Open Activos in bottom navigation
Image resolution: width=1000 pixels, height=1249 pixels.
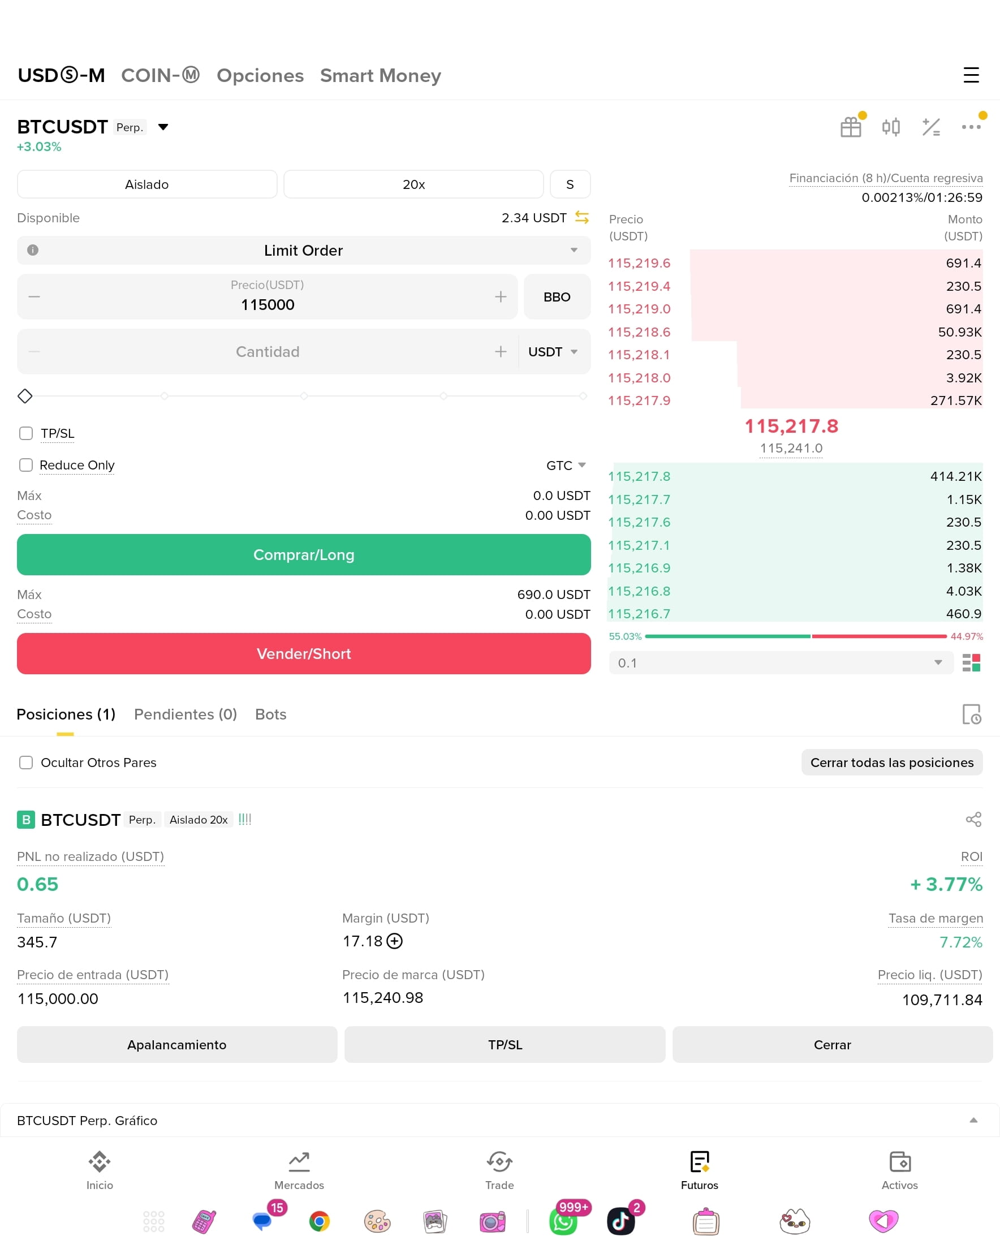(899, 1170)
